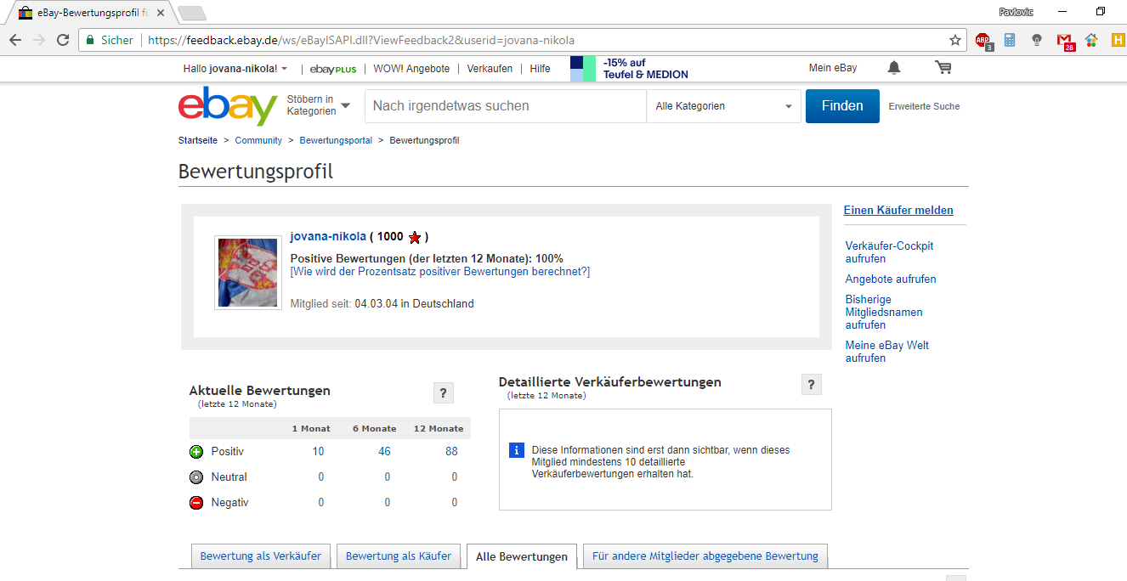Open help for Detaillierte Verkäuferbewertungen

812,385
